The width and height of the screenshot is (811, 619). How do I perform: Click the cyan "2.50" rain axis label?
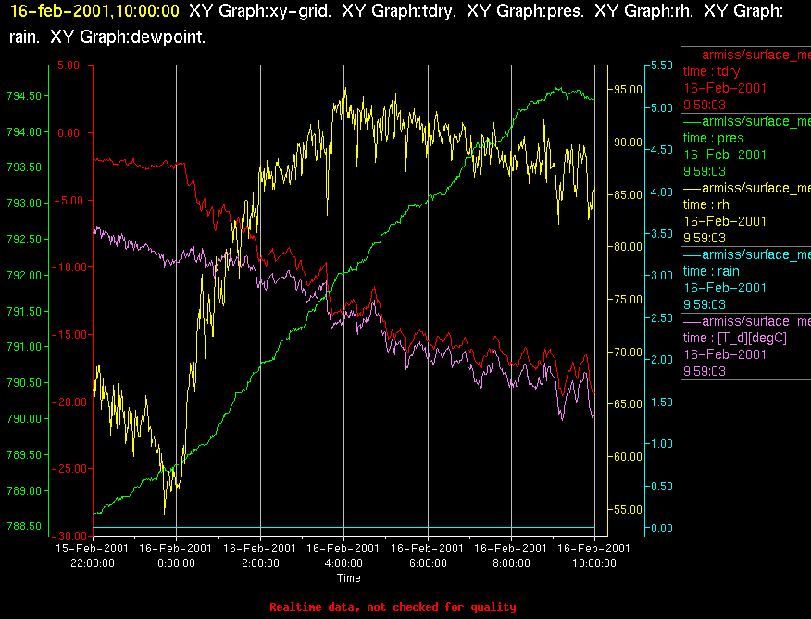[x=662, y=318]
